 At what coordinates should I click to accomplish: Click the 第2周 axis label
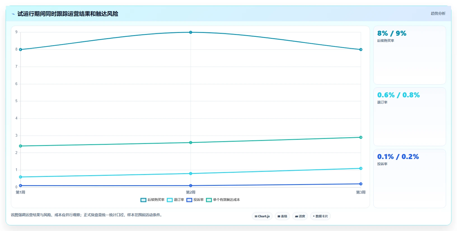coord(191,192)
